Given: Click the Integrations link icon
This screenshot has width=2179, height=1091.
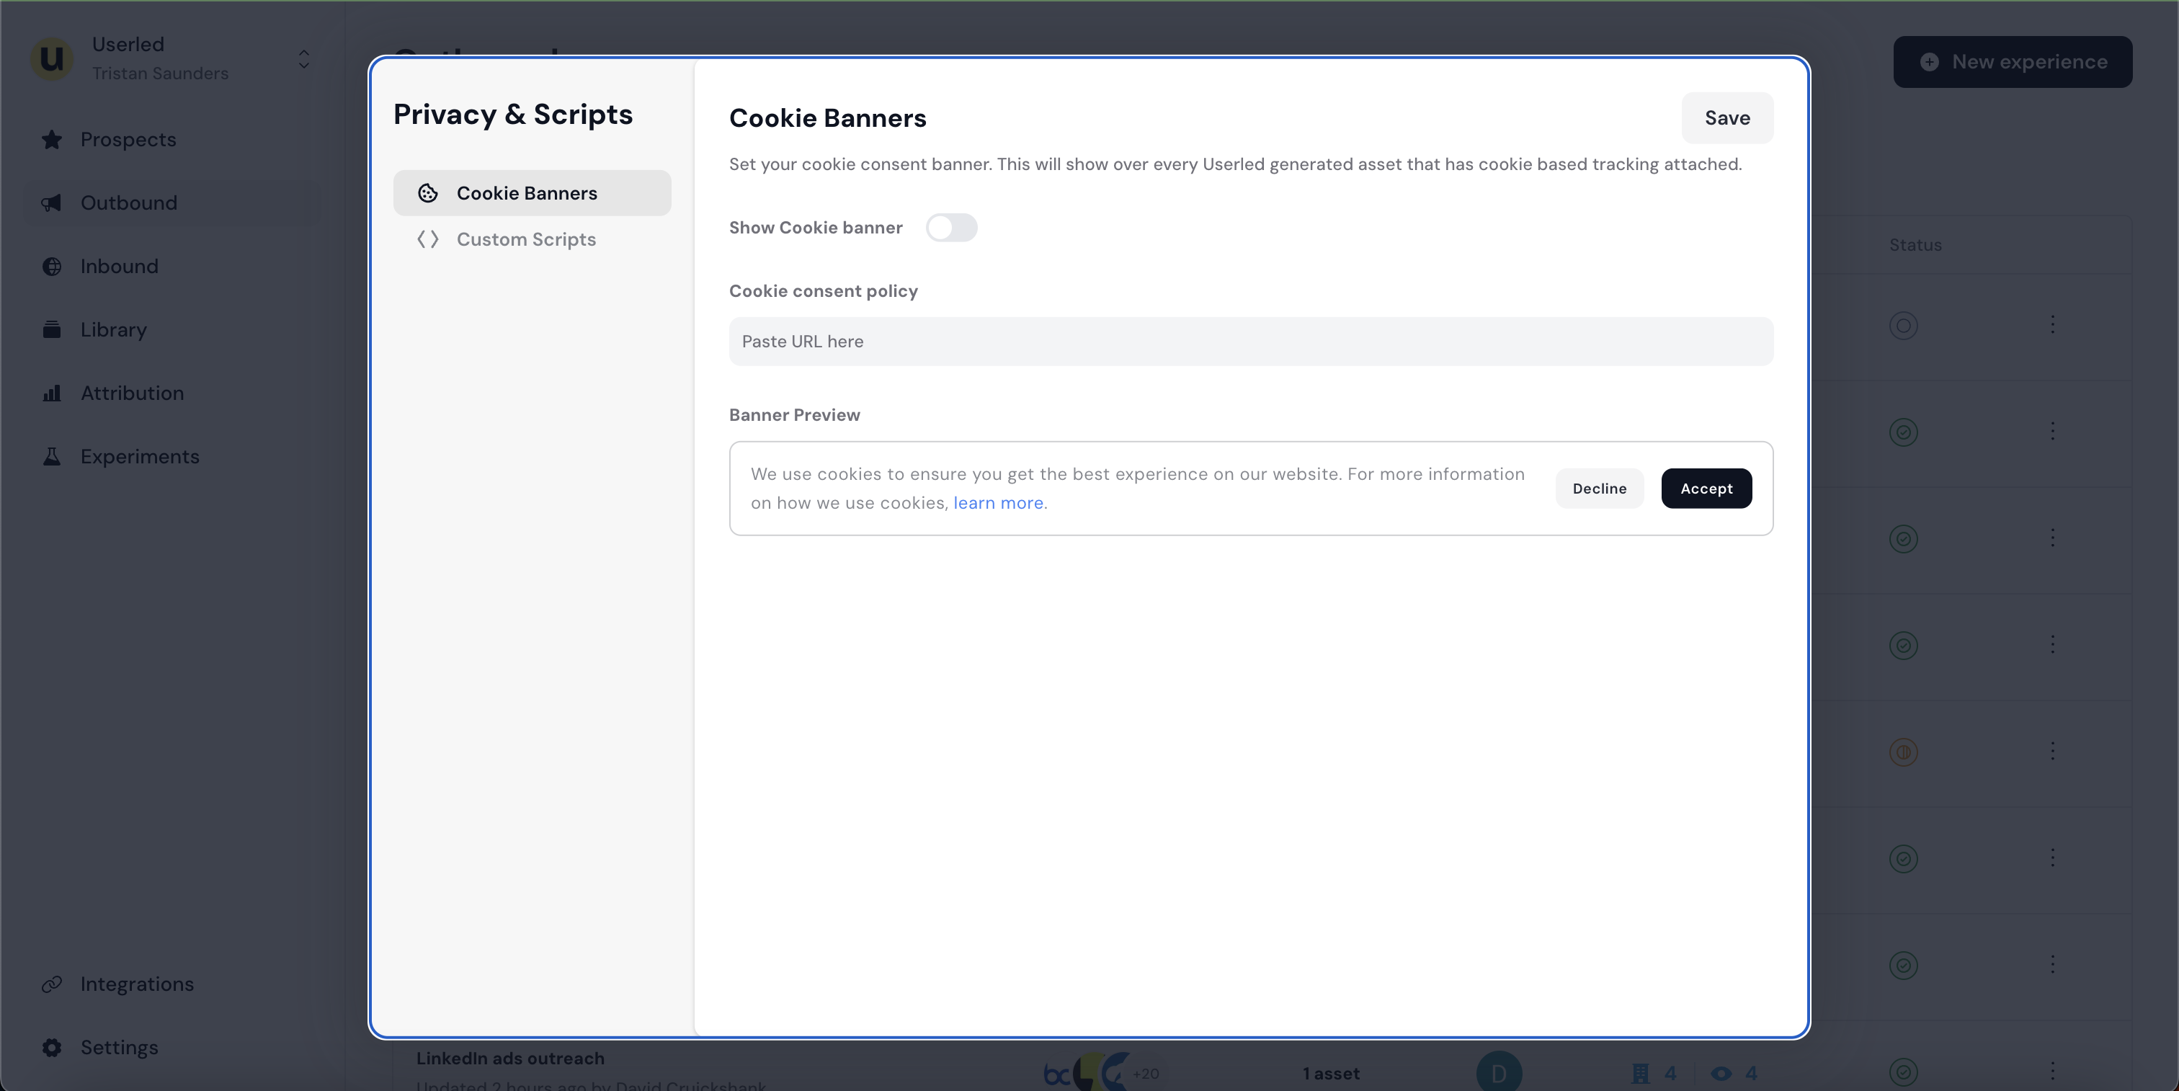Looking at the screenshot, I should [x=52, y=984].
